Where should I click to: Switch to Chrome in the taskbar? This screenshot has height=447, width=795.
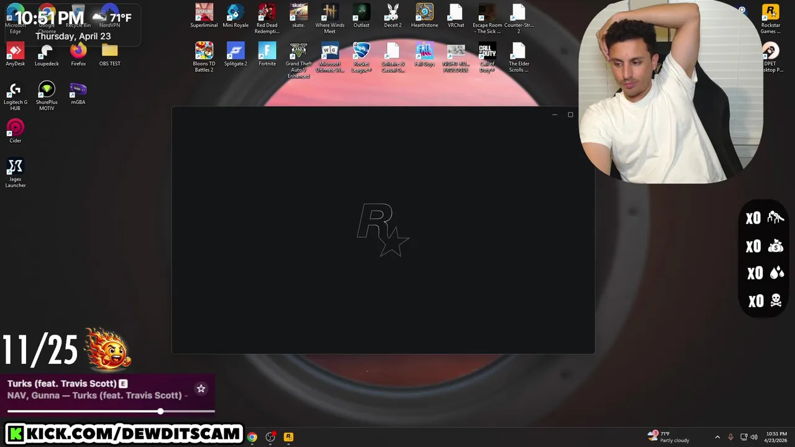(x=252, y=437)
